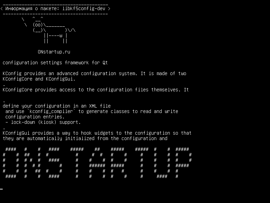Screen dimensions: 270x203
Task: Click line 'define your configuration in an XML file'
Action: (57, 106)
